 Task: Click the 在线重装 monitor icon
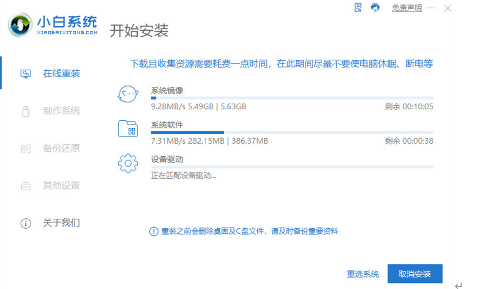26,73
